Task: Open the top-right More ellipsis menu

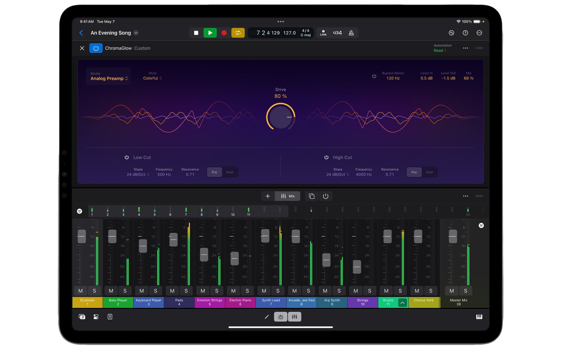Action: click(x=479, y=33)
